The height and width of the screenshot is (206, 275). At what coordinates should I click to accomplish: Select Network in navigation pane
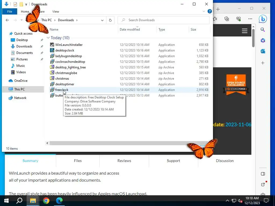pos(20,98)
